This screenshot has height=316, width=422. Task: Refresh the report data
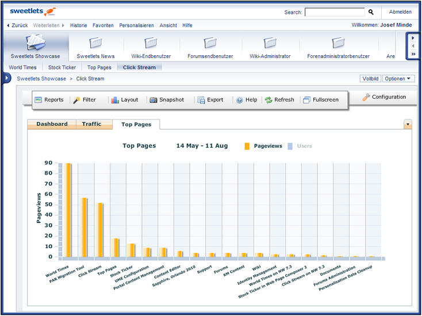click(279, 100)
